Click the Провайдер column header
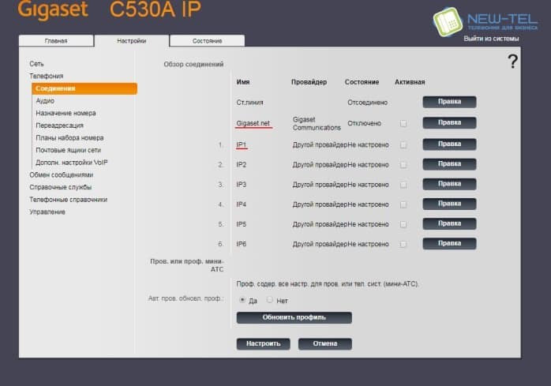 coord(309,82)
